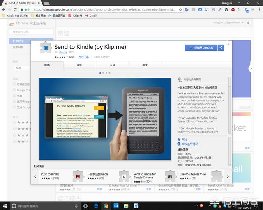Image resolution: width=263 pixels, height=210 pixels.
Task: Open the web store settings gear
Action: pyautogui.click(x=248, y=23)
